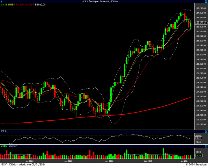Click the MMS22 volume average label

pos(12,146)
